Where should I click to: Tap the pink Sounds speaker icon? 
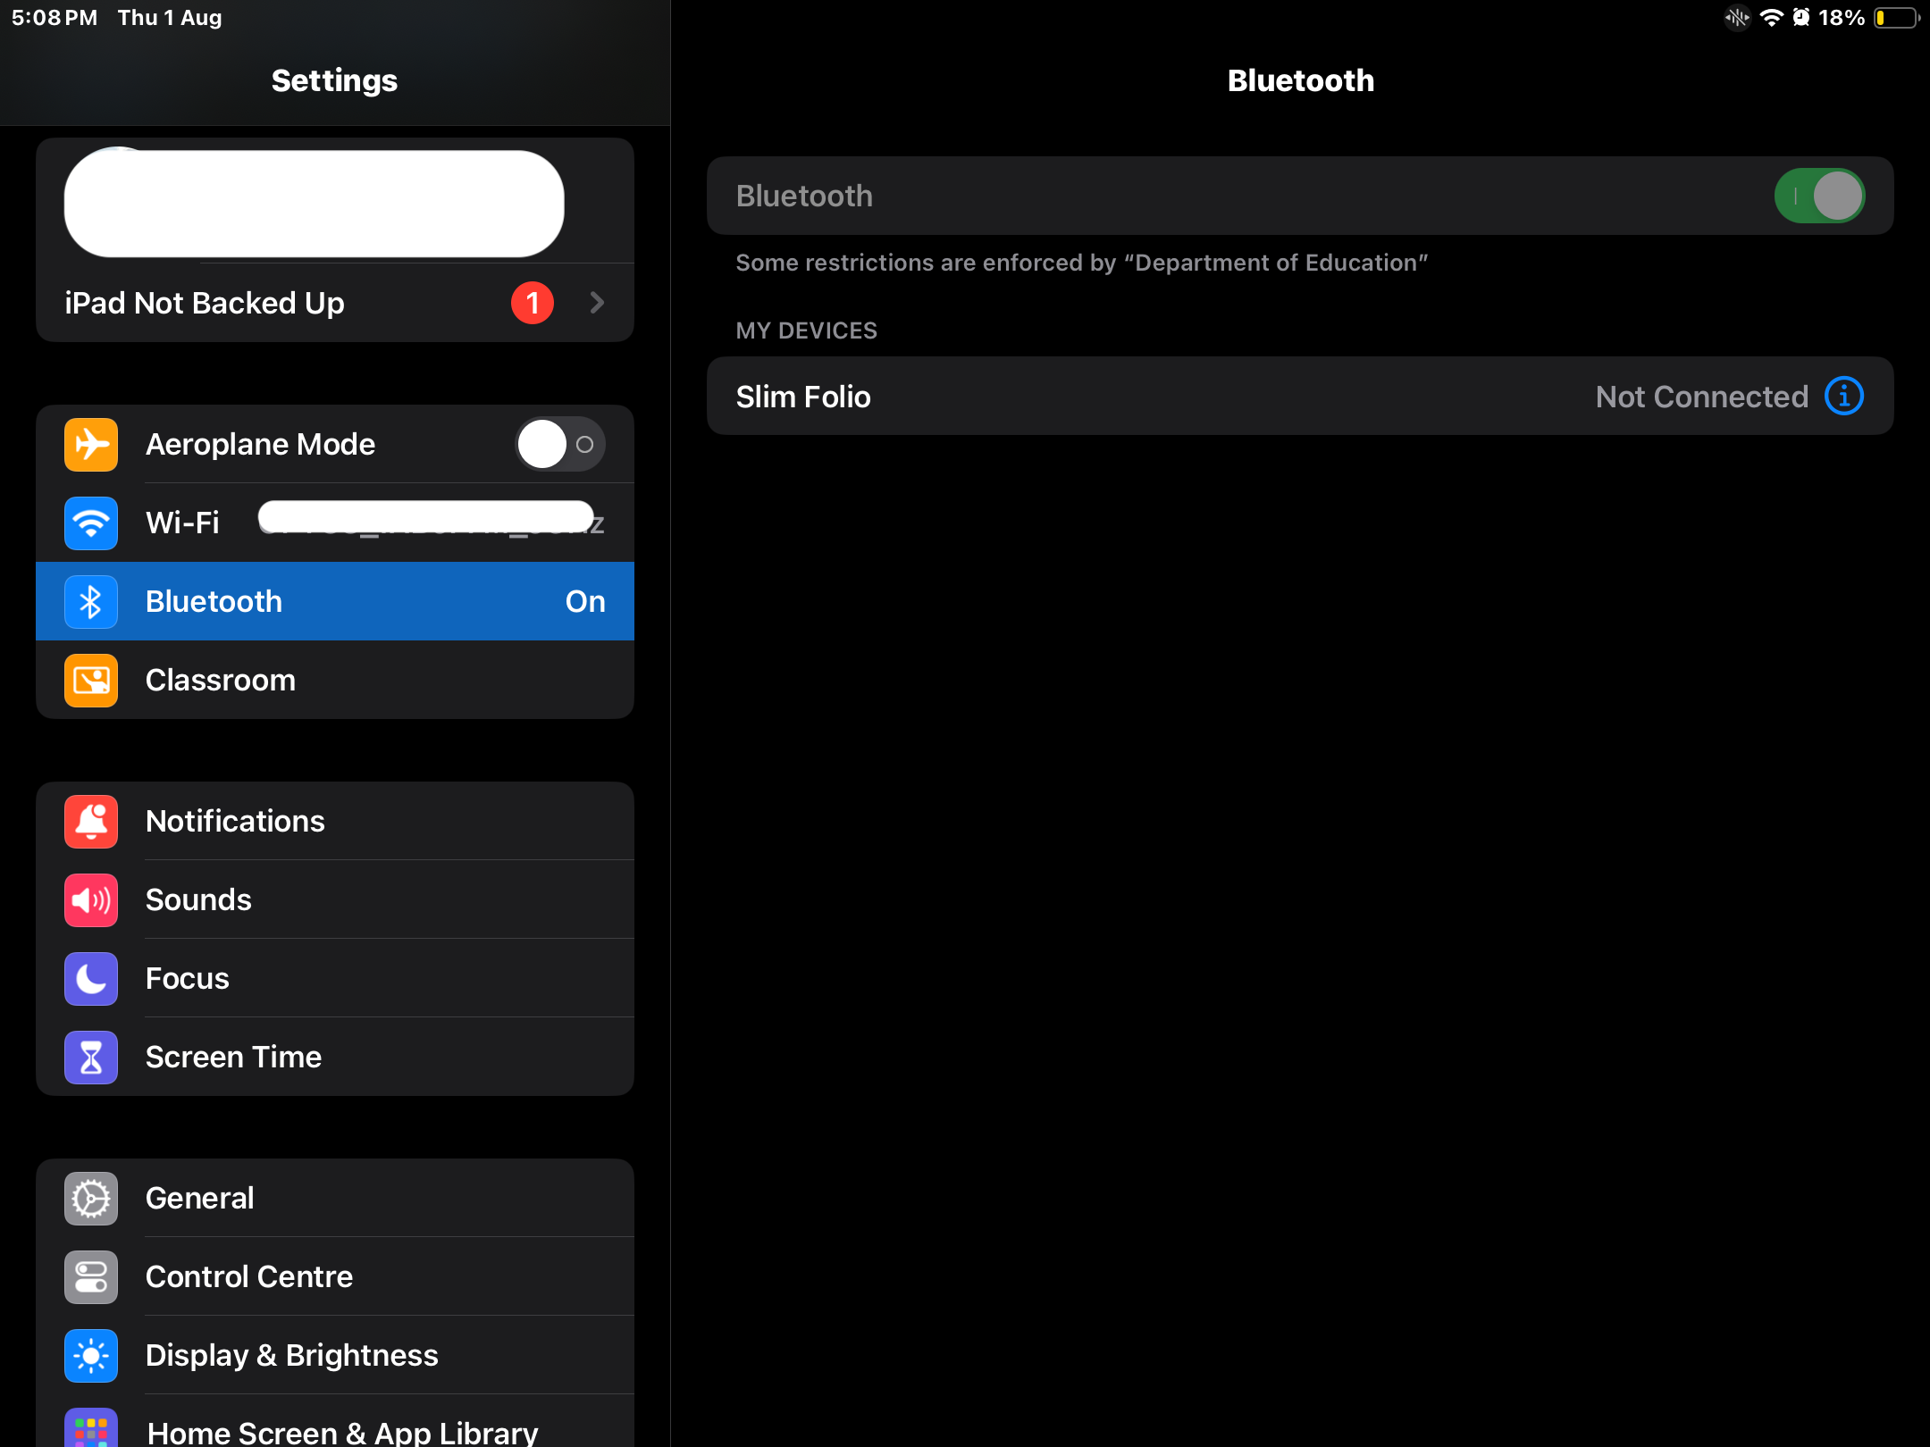(x=91, y=900)
